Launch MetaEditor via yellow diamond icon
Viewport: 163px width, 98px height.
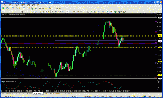[x=46, y=8]
